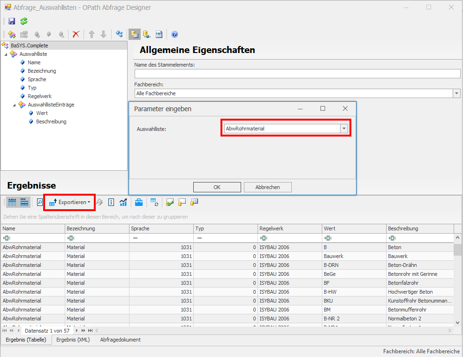Open the Auswahlliste dropdown in parameter dialog

coord(344,129)
